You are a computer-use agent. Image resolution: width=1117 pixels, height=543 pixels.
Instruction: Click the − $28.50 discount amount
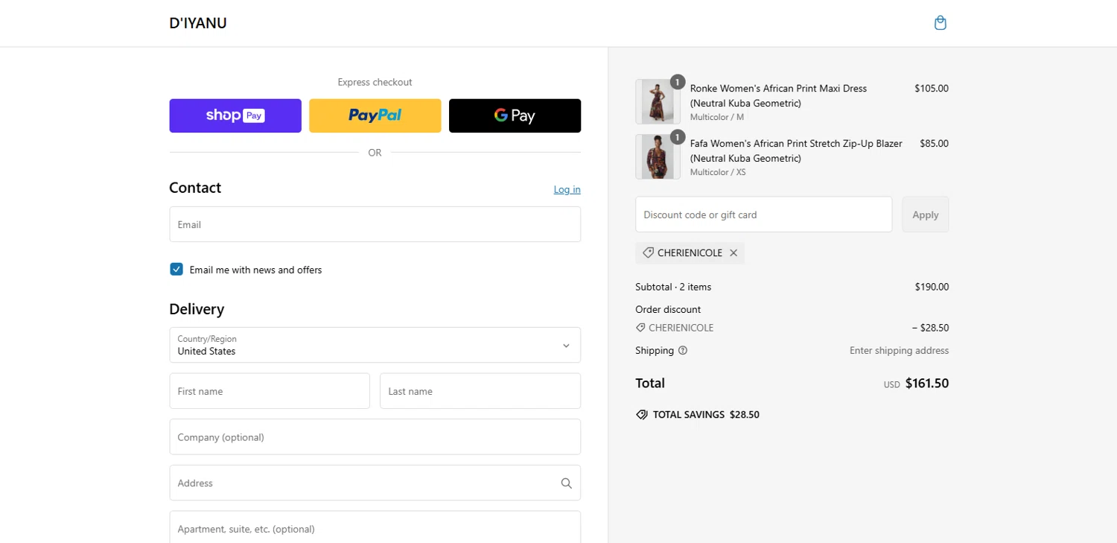[930, 328]
